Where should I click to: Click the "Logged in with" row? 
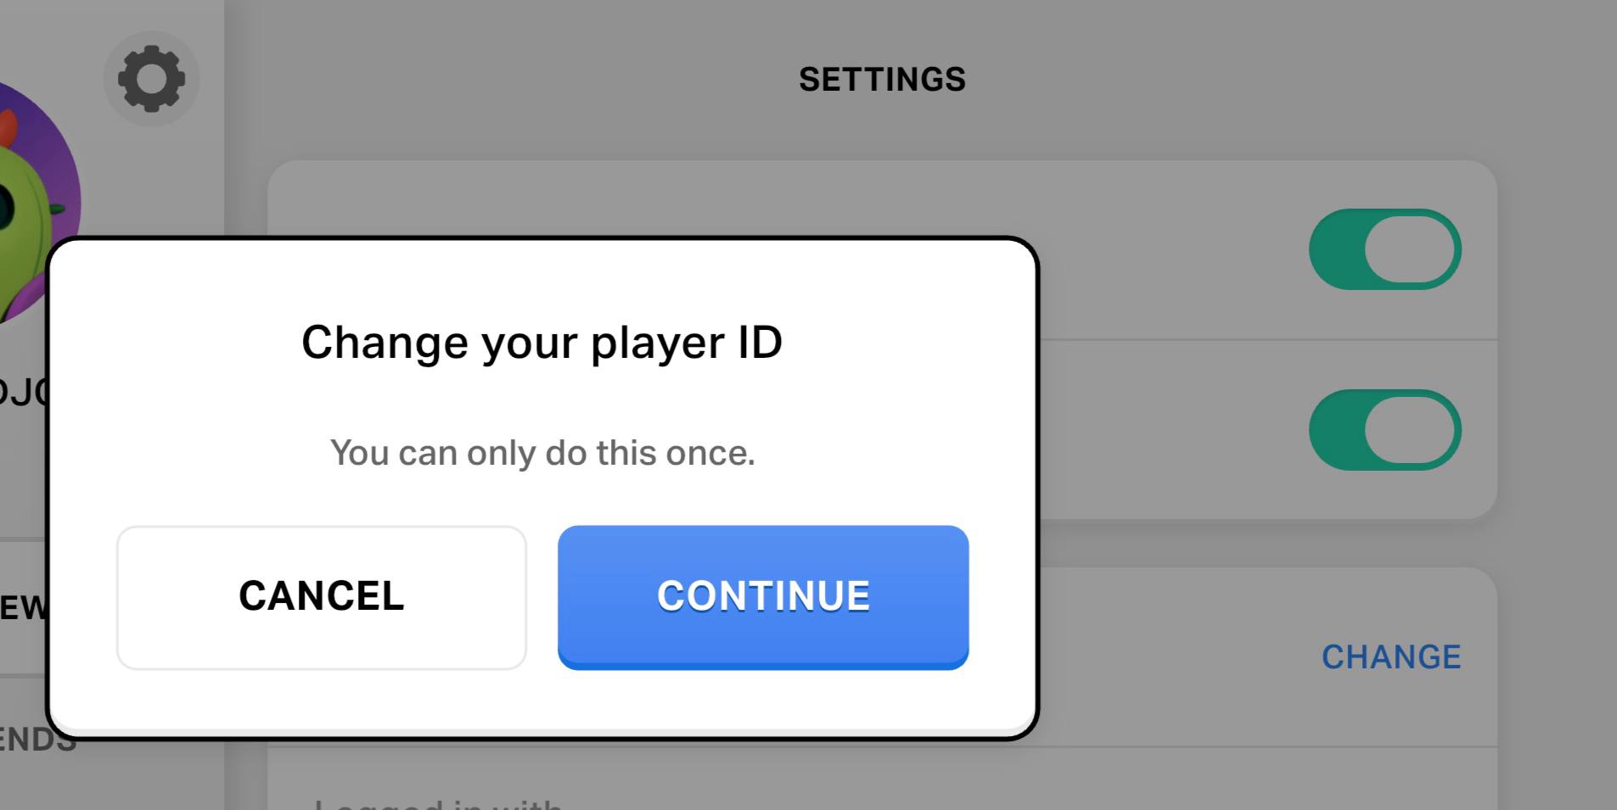882,780
